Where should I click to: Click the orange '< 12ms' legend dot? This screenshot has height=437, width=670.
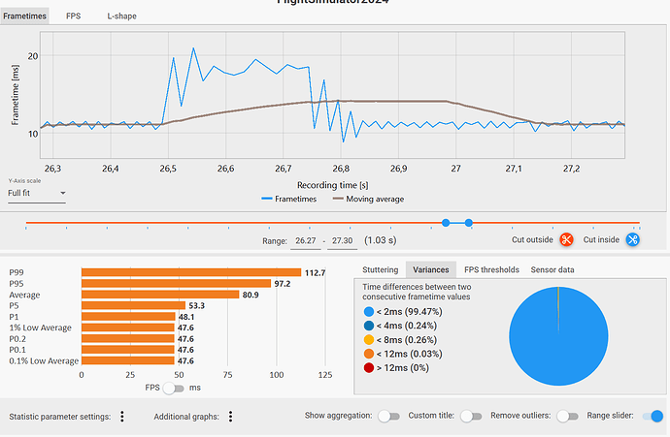click(369, 354)
